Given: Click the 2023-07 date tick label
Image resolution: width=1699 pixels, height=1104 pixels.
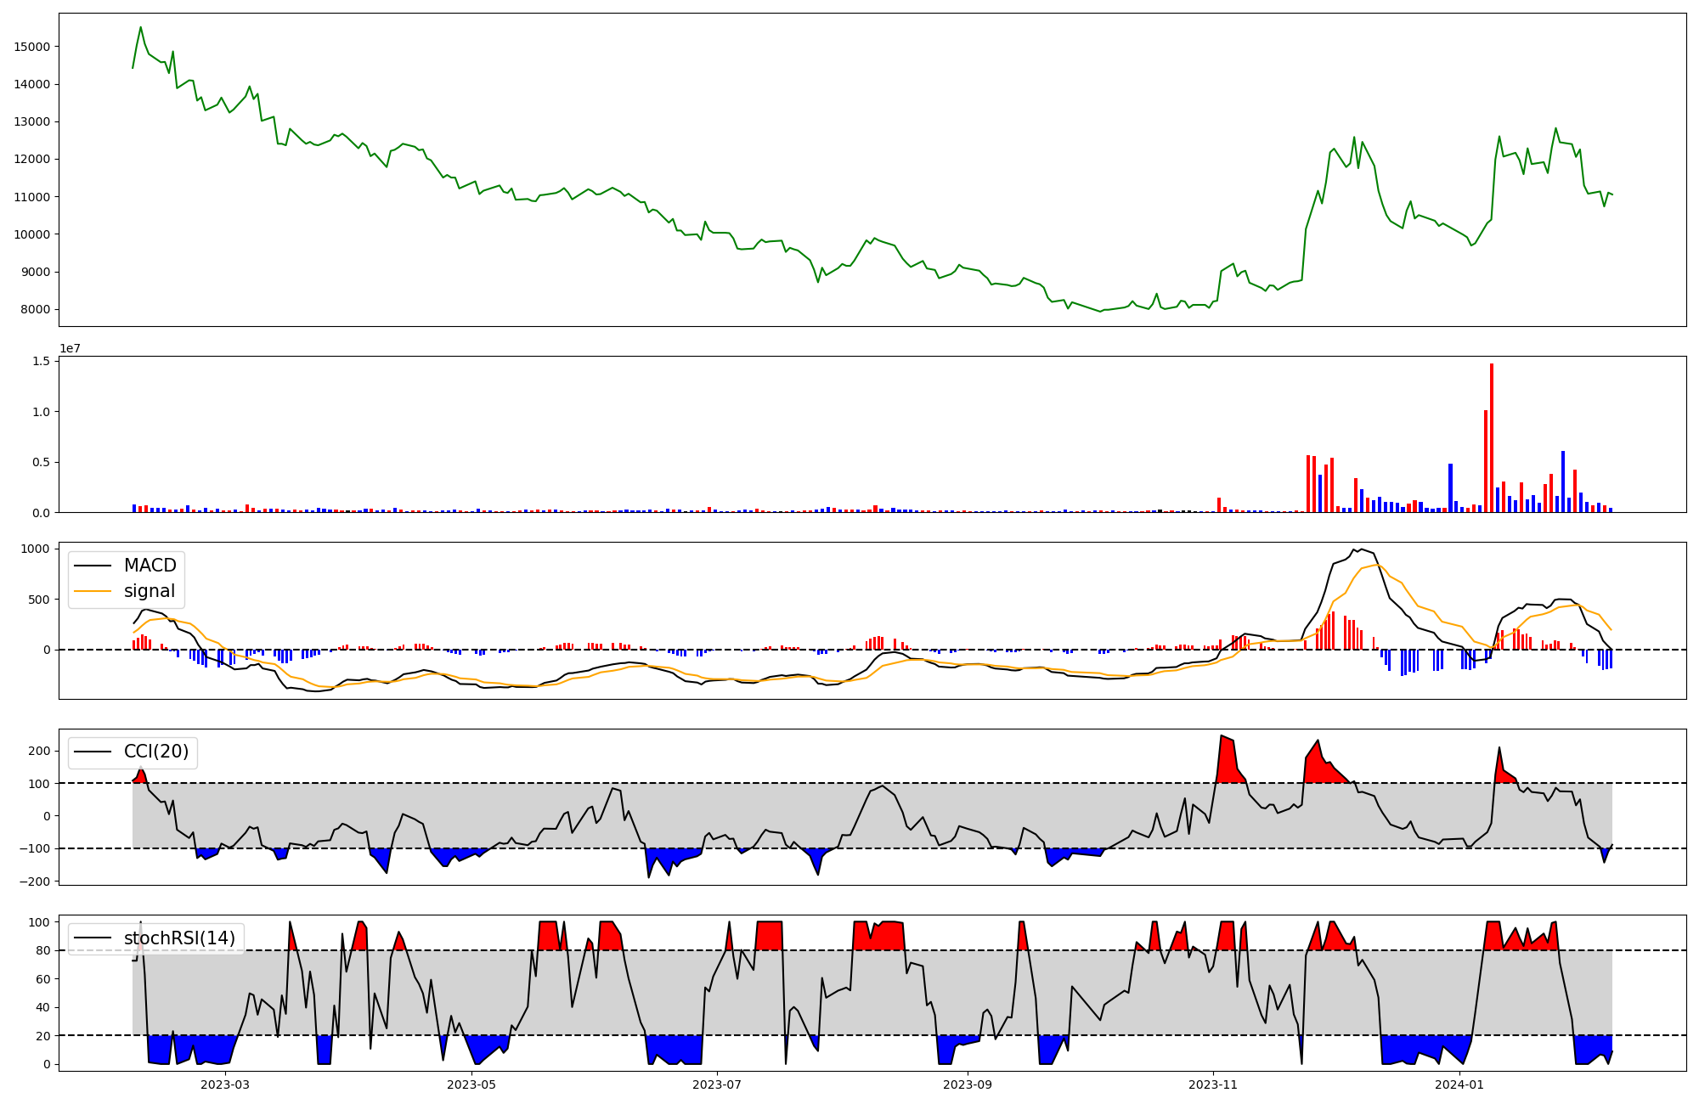Looking at the screenshot, I should coord(718,1084).
